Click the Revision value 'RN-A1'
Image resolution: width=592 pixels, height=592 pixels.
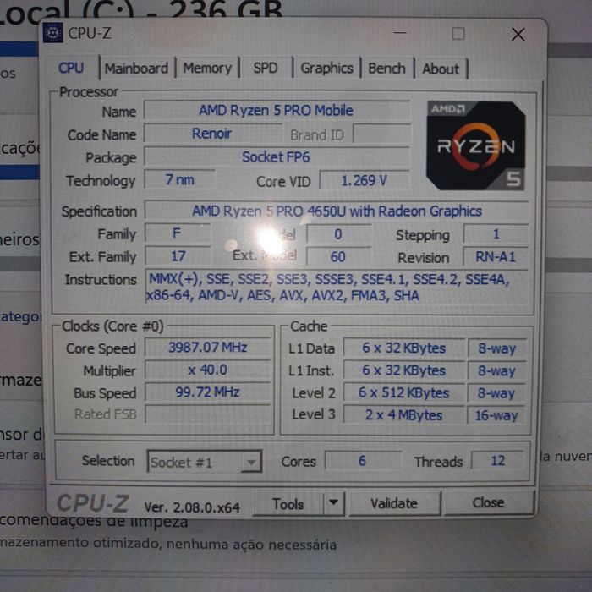pos(496,257)
